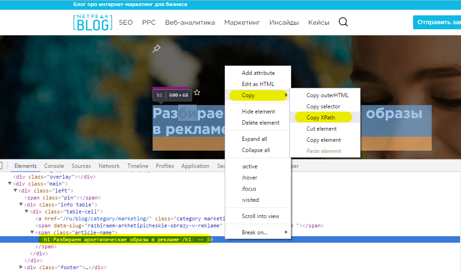The image size is (461, 272).
Task: Choose Add attribute in context menu
Action: tap(258, 73)
